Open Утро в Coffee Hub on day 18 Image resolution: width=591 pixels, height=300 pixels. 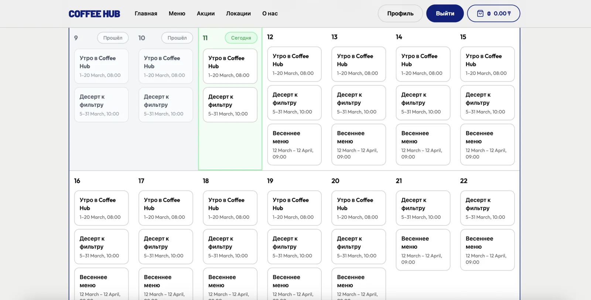coord(230,208)
